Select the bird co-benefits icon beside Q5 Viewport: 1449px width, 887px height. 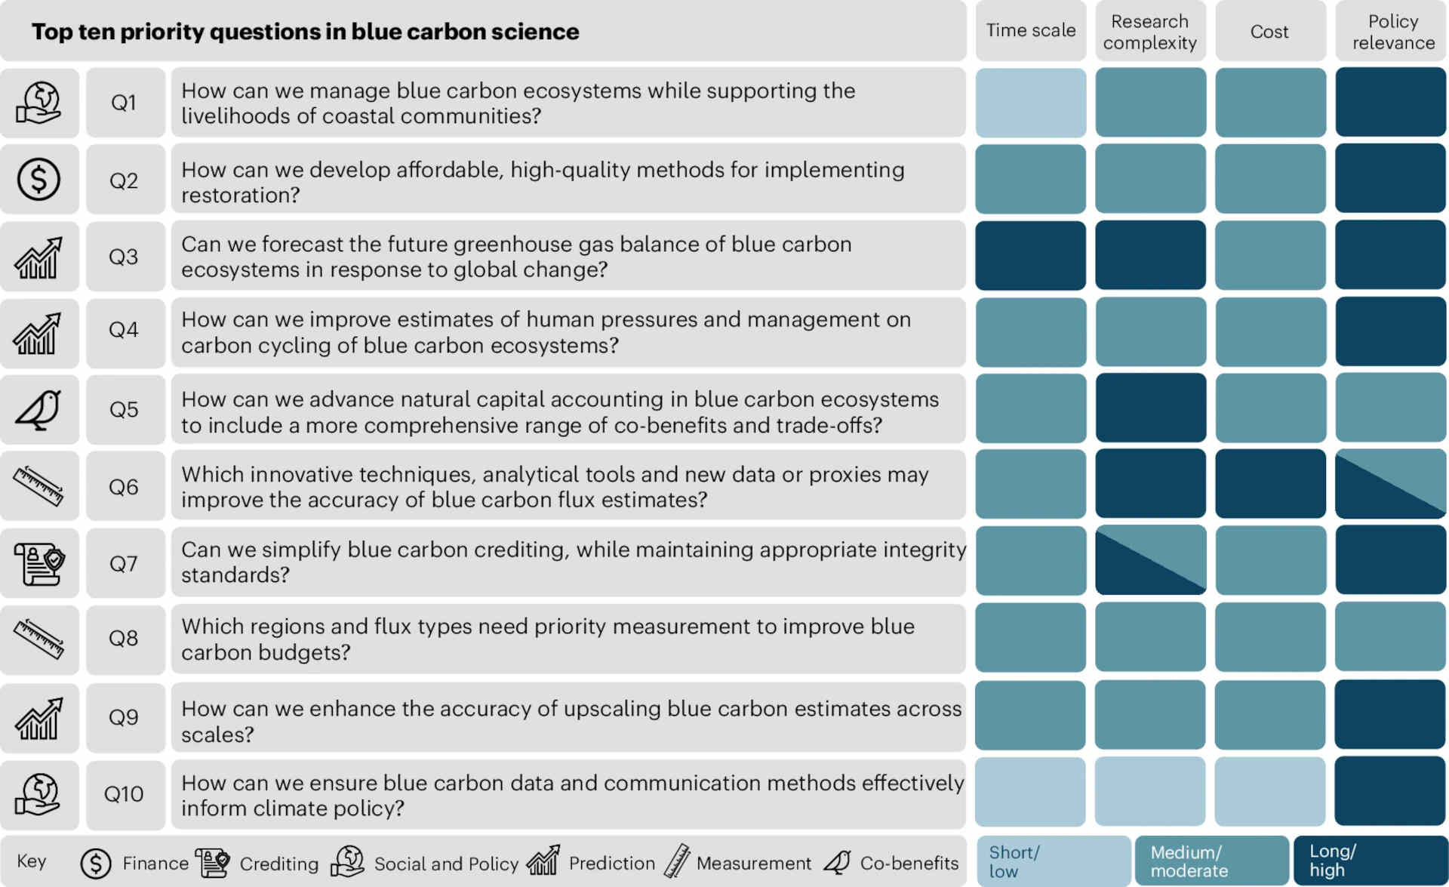click(x=39, y=410)
